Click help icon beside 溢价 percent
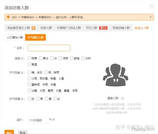This screenshot has height=134, width=158. [x=54, y=119]
